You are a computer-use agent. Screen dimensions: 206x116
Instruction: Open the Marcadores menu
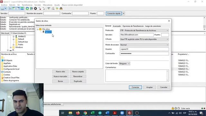[48, 5]
